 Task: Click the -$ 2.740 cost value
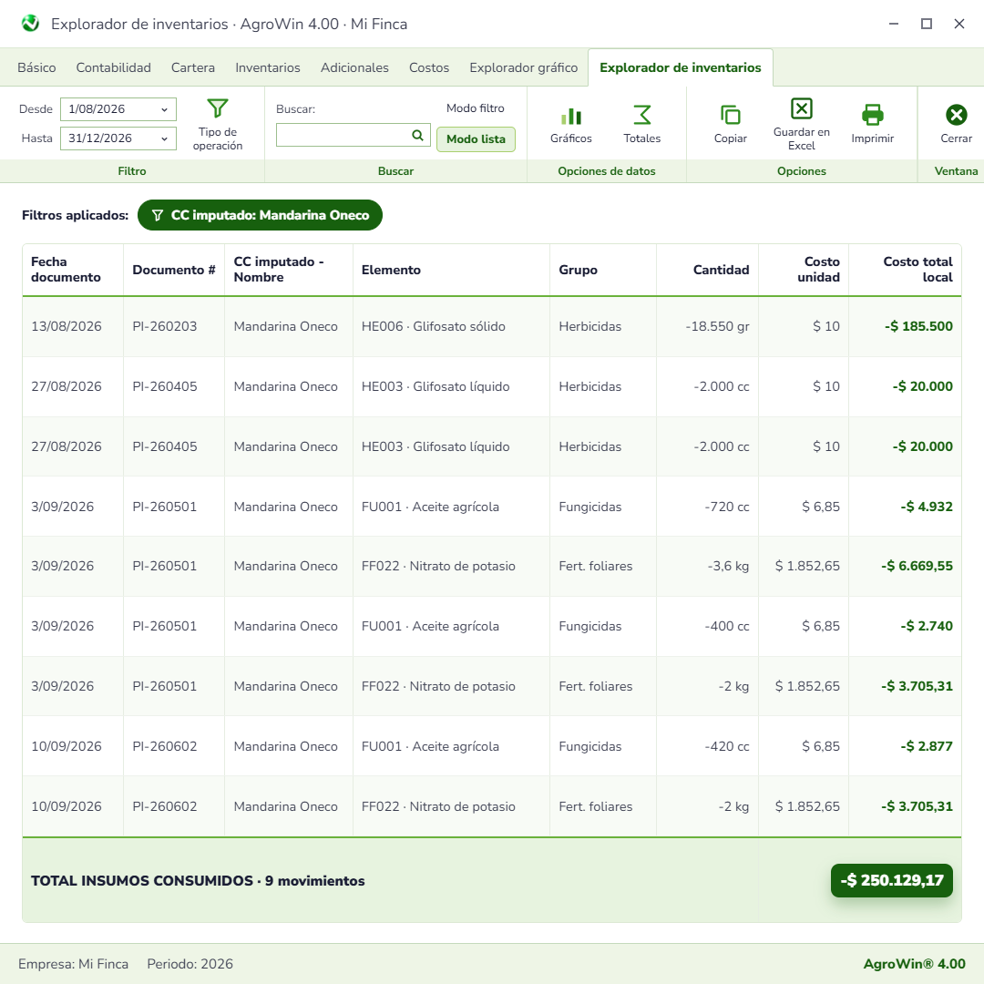pyautogui.click(x=927, y=626)
